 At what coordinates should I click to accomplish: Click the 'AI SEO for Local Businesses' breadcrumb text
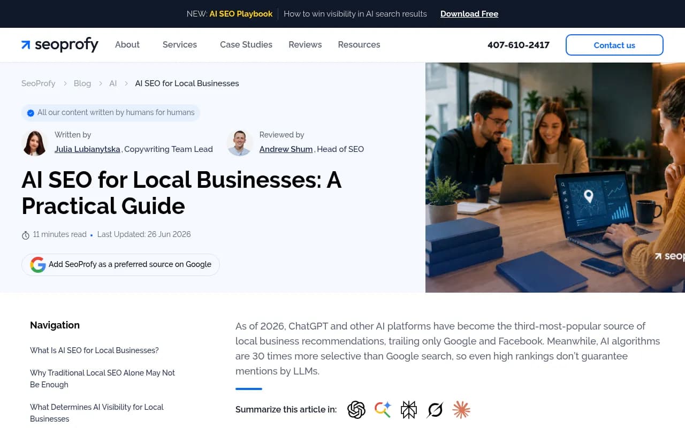(187, 83)
